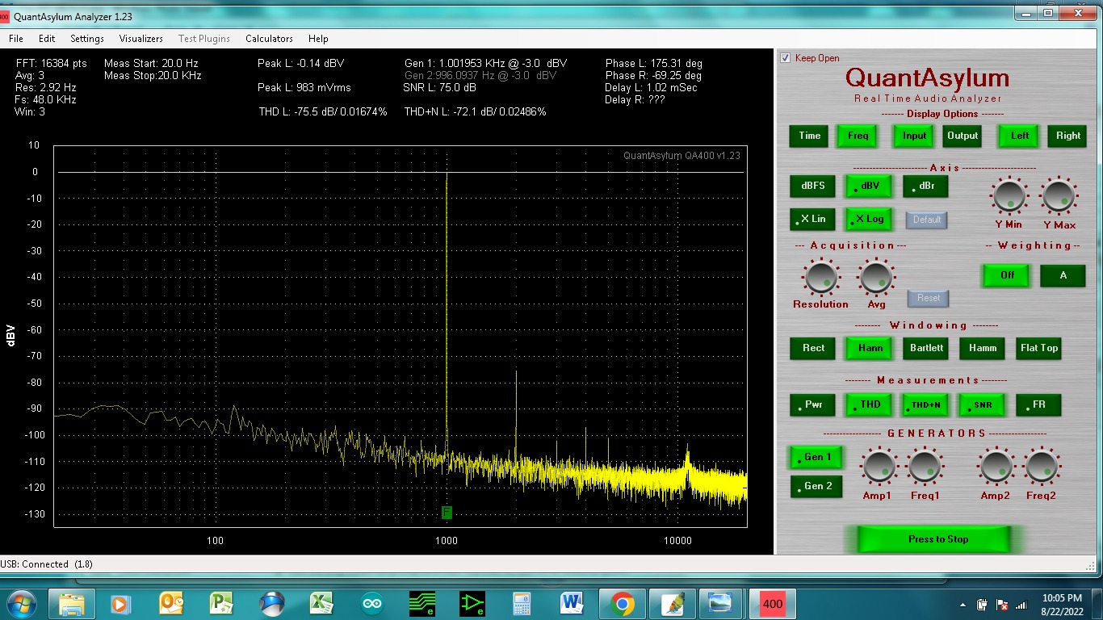This screenshot has width=1103, height=620.
Task: Toggle the THD+N measurement
Action: tap(926, 404)
